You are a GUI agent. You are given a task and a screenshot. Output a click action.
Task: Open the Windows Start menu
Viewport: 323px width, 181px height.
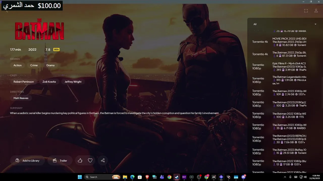pyautogui.click(x=80, y=177)
